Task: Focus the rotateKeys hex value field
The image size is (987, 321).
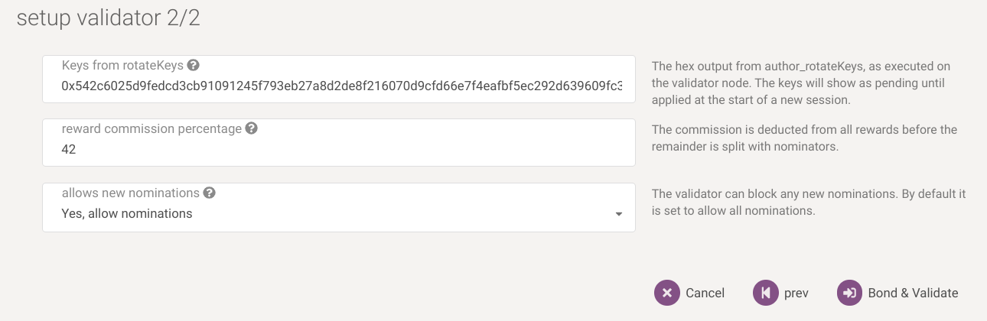Action: point(341,86)
